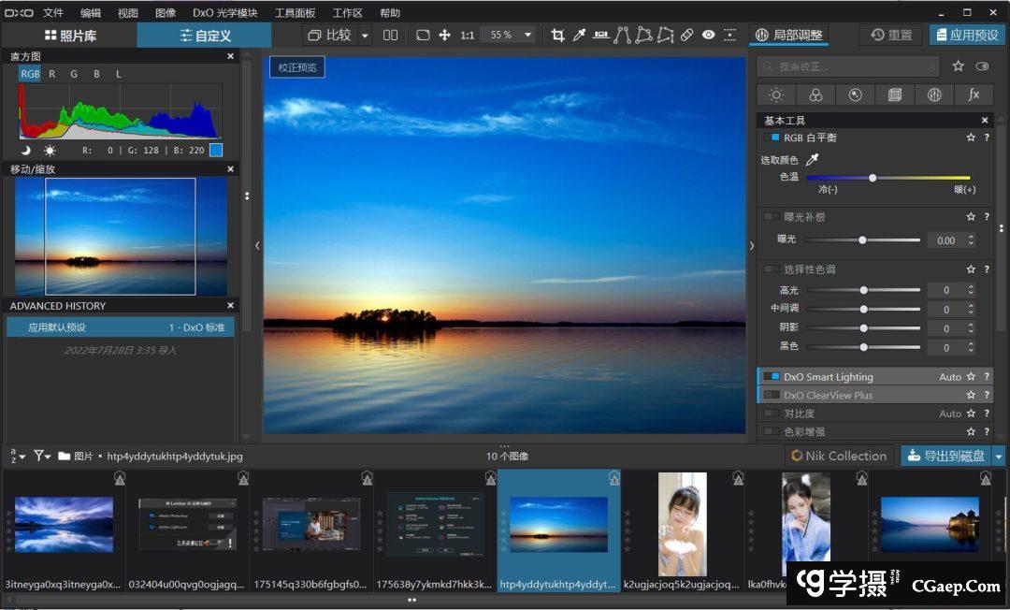Viewport: 1010px width, 610px height.
Task: Click the 重置 reset button
Action: click(x=891, y=35)
